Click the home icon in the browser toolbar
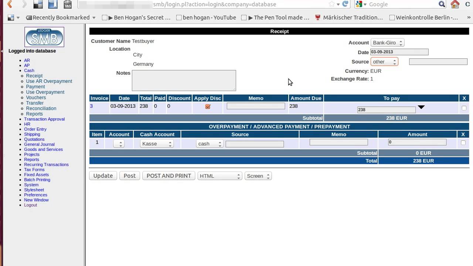 pyautogui.click(x=455, y=4)
